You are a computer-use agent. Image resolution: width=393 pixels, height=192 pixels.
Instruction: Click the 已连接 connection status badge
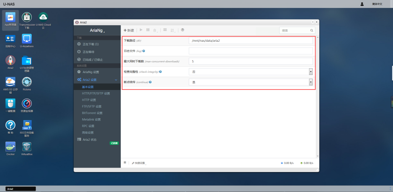[114, 143]
